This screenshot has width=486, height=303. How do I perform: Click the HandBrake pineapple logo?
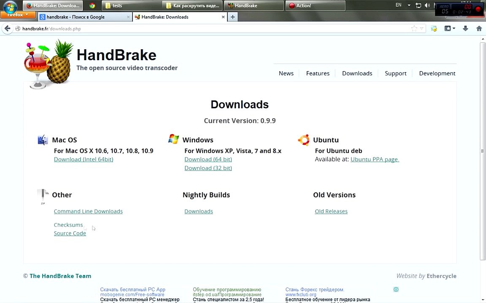click(48, 64)
